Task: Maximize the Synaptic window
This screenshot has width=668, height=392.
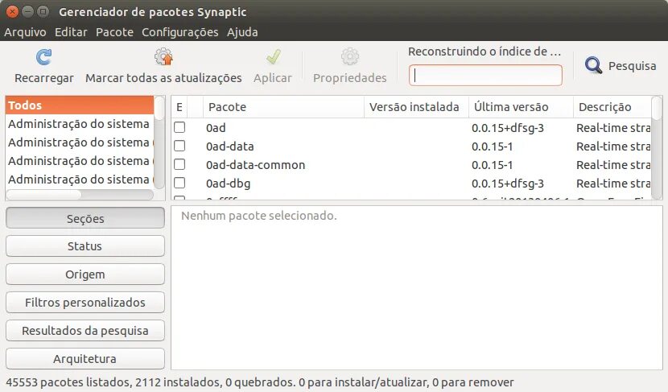Action: [43, 11]
